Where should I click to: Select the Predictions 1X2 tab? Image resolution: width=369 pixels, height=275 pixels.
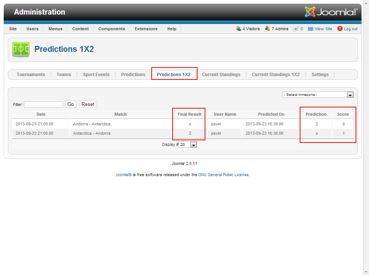click(x=174, y=75)
